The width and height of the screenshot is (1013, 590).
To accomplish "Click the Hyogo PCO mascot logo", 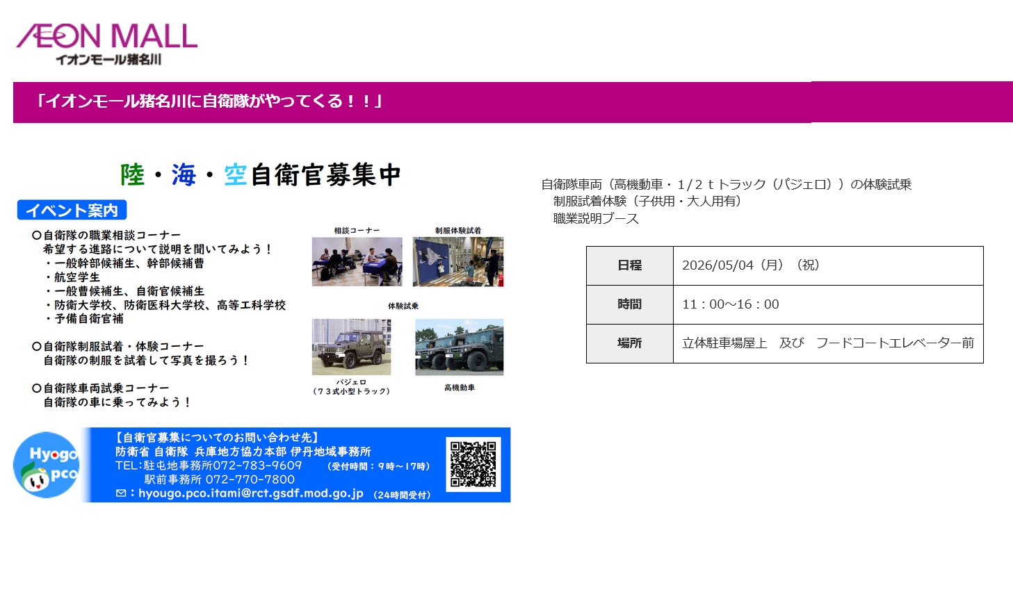I will 47,465.
